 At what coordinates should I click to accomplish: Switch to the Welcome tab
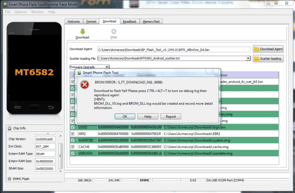point(74,21)
